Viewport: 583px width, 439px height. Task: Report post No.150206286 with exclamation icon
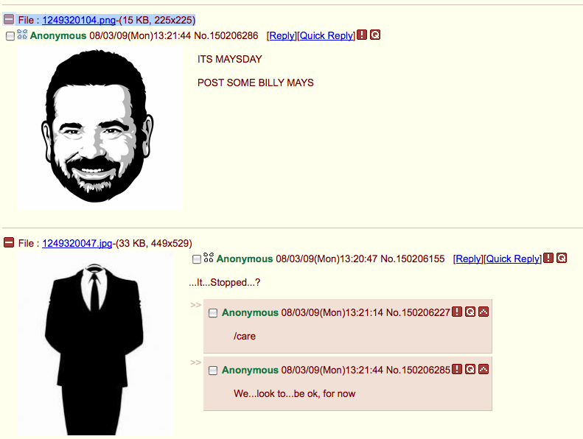tap(362, 35)
